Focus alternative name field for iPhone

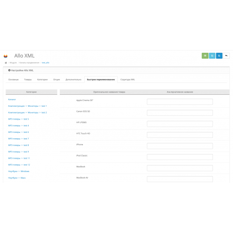[x=180, y=146]
